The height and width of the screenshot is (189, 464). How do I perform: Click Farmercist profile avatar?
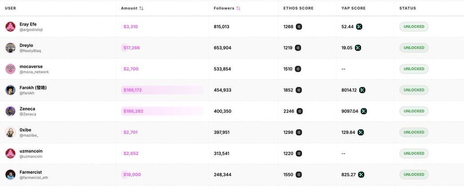[x=10, y=174]
